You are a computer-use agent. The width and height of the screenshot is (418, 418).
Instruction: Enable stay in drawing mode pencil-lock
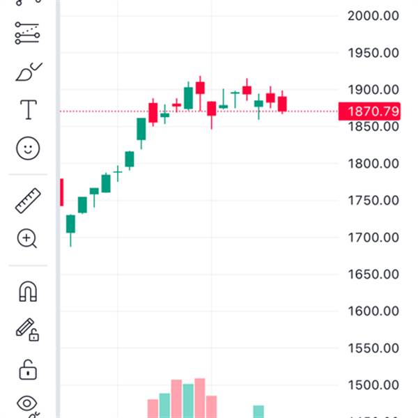point(28,330)
